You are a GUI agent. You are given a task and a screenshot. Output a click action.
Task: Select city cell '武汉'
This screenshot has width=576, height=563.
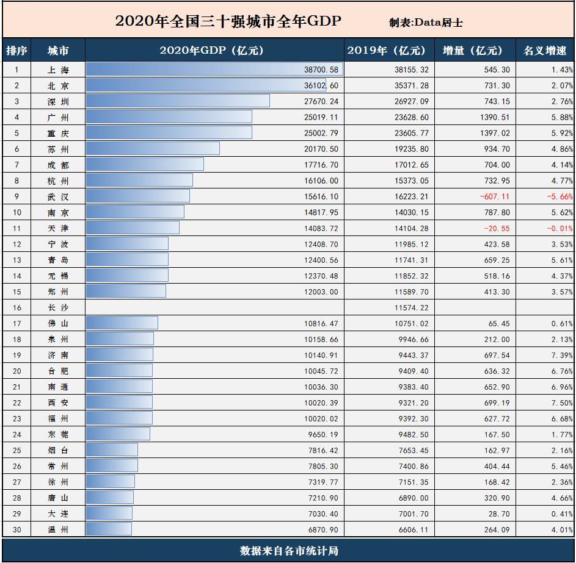click(x=58, y=196)
